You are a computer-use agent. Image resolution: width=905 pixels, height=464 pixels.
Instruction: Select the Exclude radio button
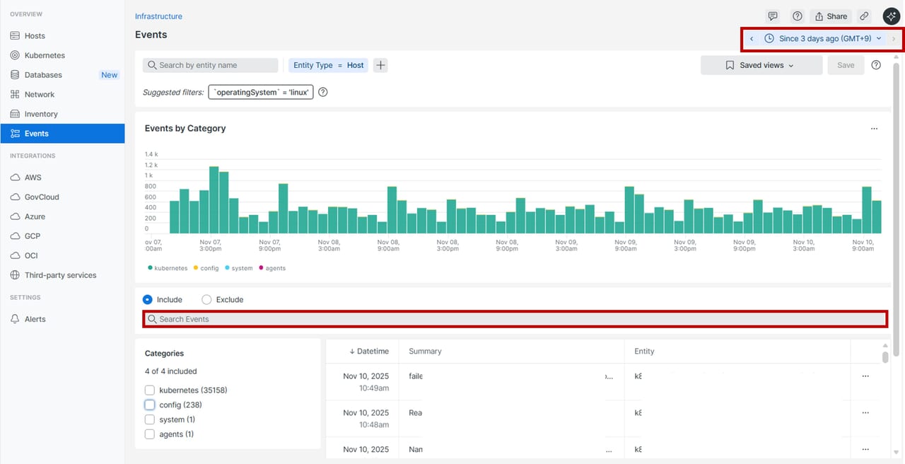[206, 300]
